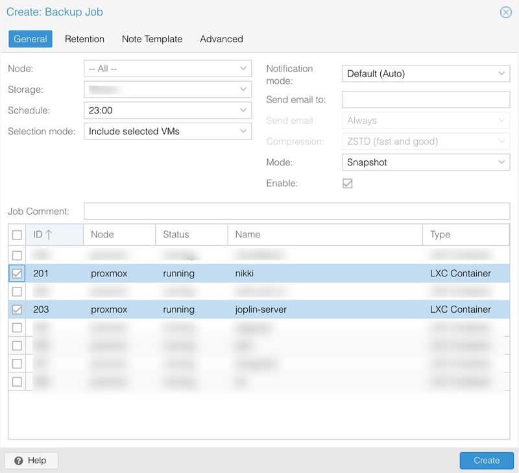This screenshot has height=473, width=519.
Task: Click the Help question mark button
Action: pyautogui.click(x=31, y=460)
